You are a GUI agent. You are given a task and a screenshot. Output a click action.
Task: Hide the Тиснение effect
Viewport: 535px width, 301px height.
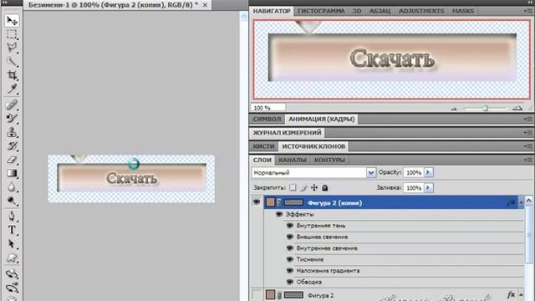click(290, 259)
